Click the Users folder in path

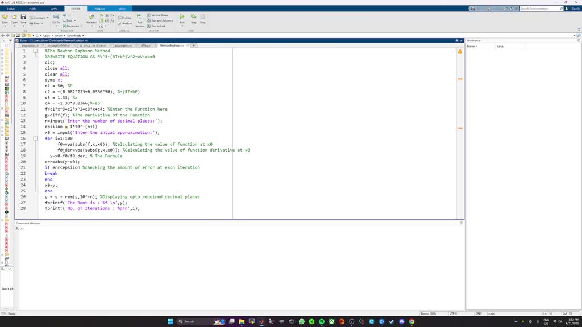pos(47,36)
